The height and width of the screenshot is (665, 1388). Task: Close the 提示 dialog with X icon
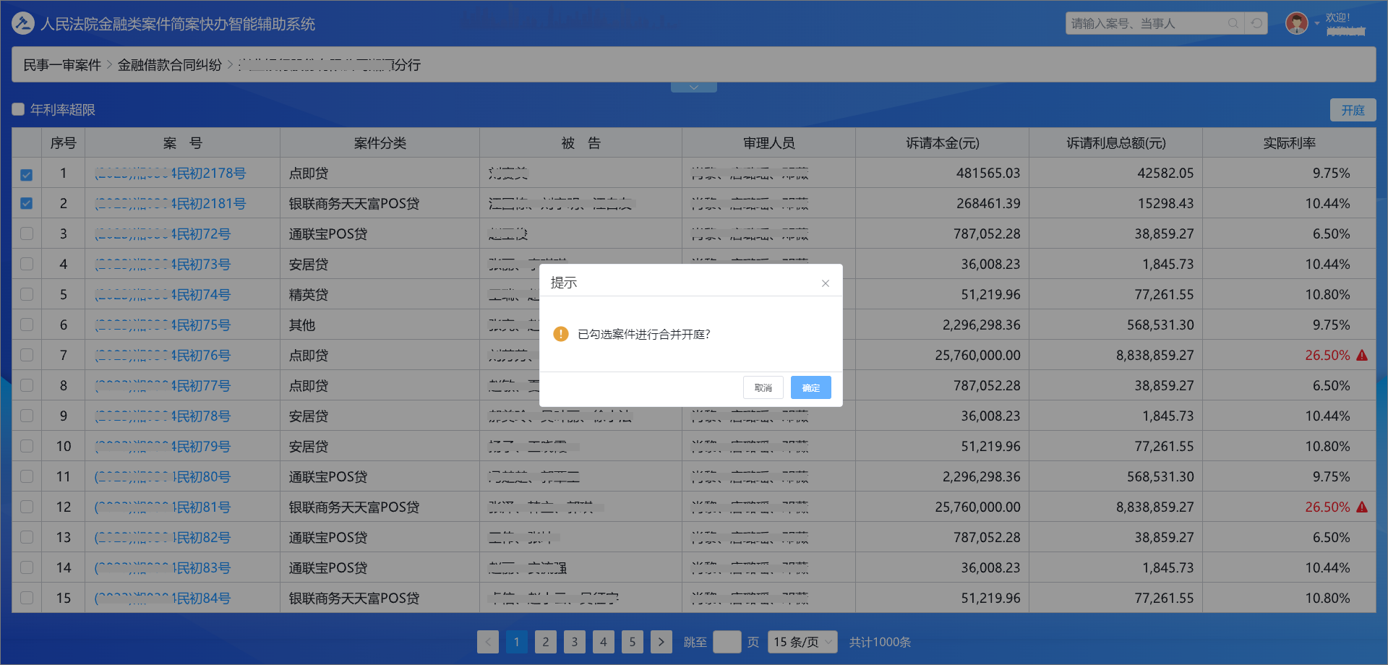tap(825, 283)
